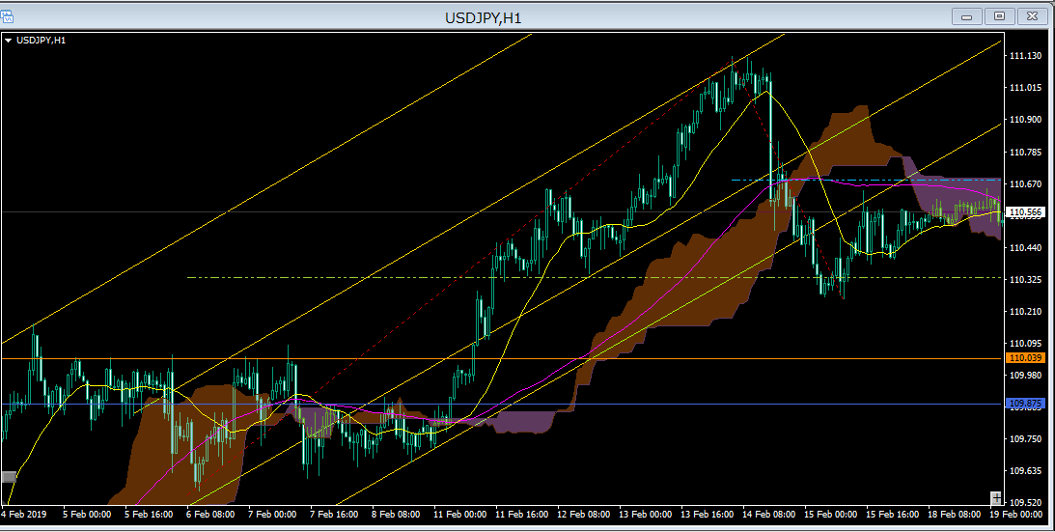Viewport: 1055px width, 532px height.
Task: Select the orange 110.039 price tag
Action: point(1025,358)
